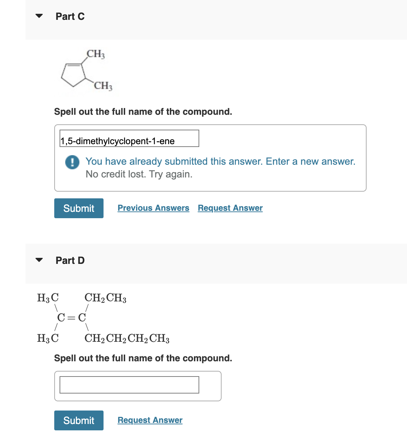This screenshot has height=447, width=407.
Task: Click the empty Part D answer box
Action: pyautogui.click(x=129, y=385)
